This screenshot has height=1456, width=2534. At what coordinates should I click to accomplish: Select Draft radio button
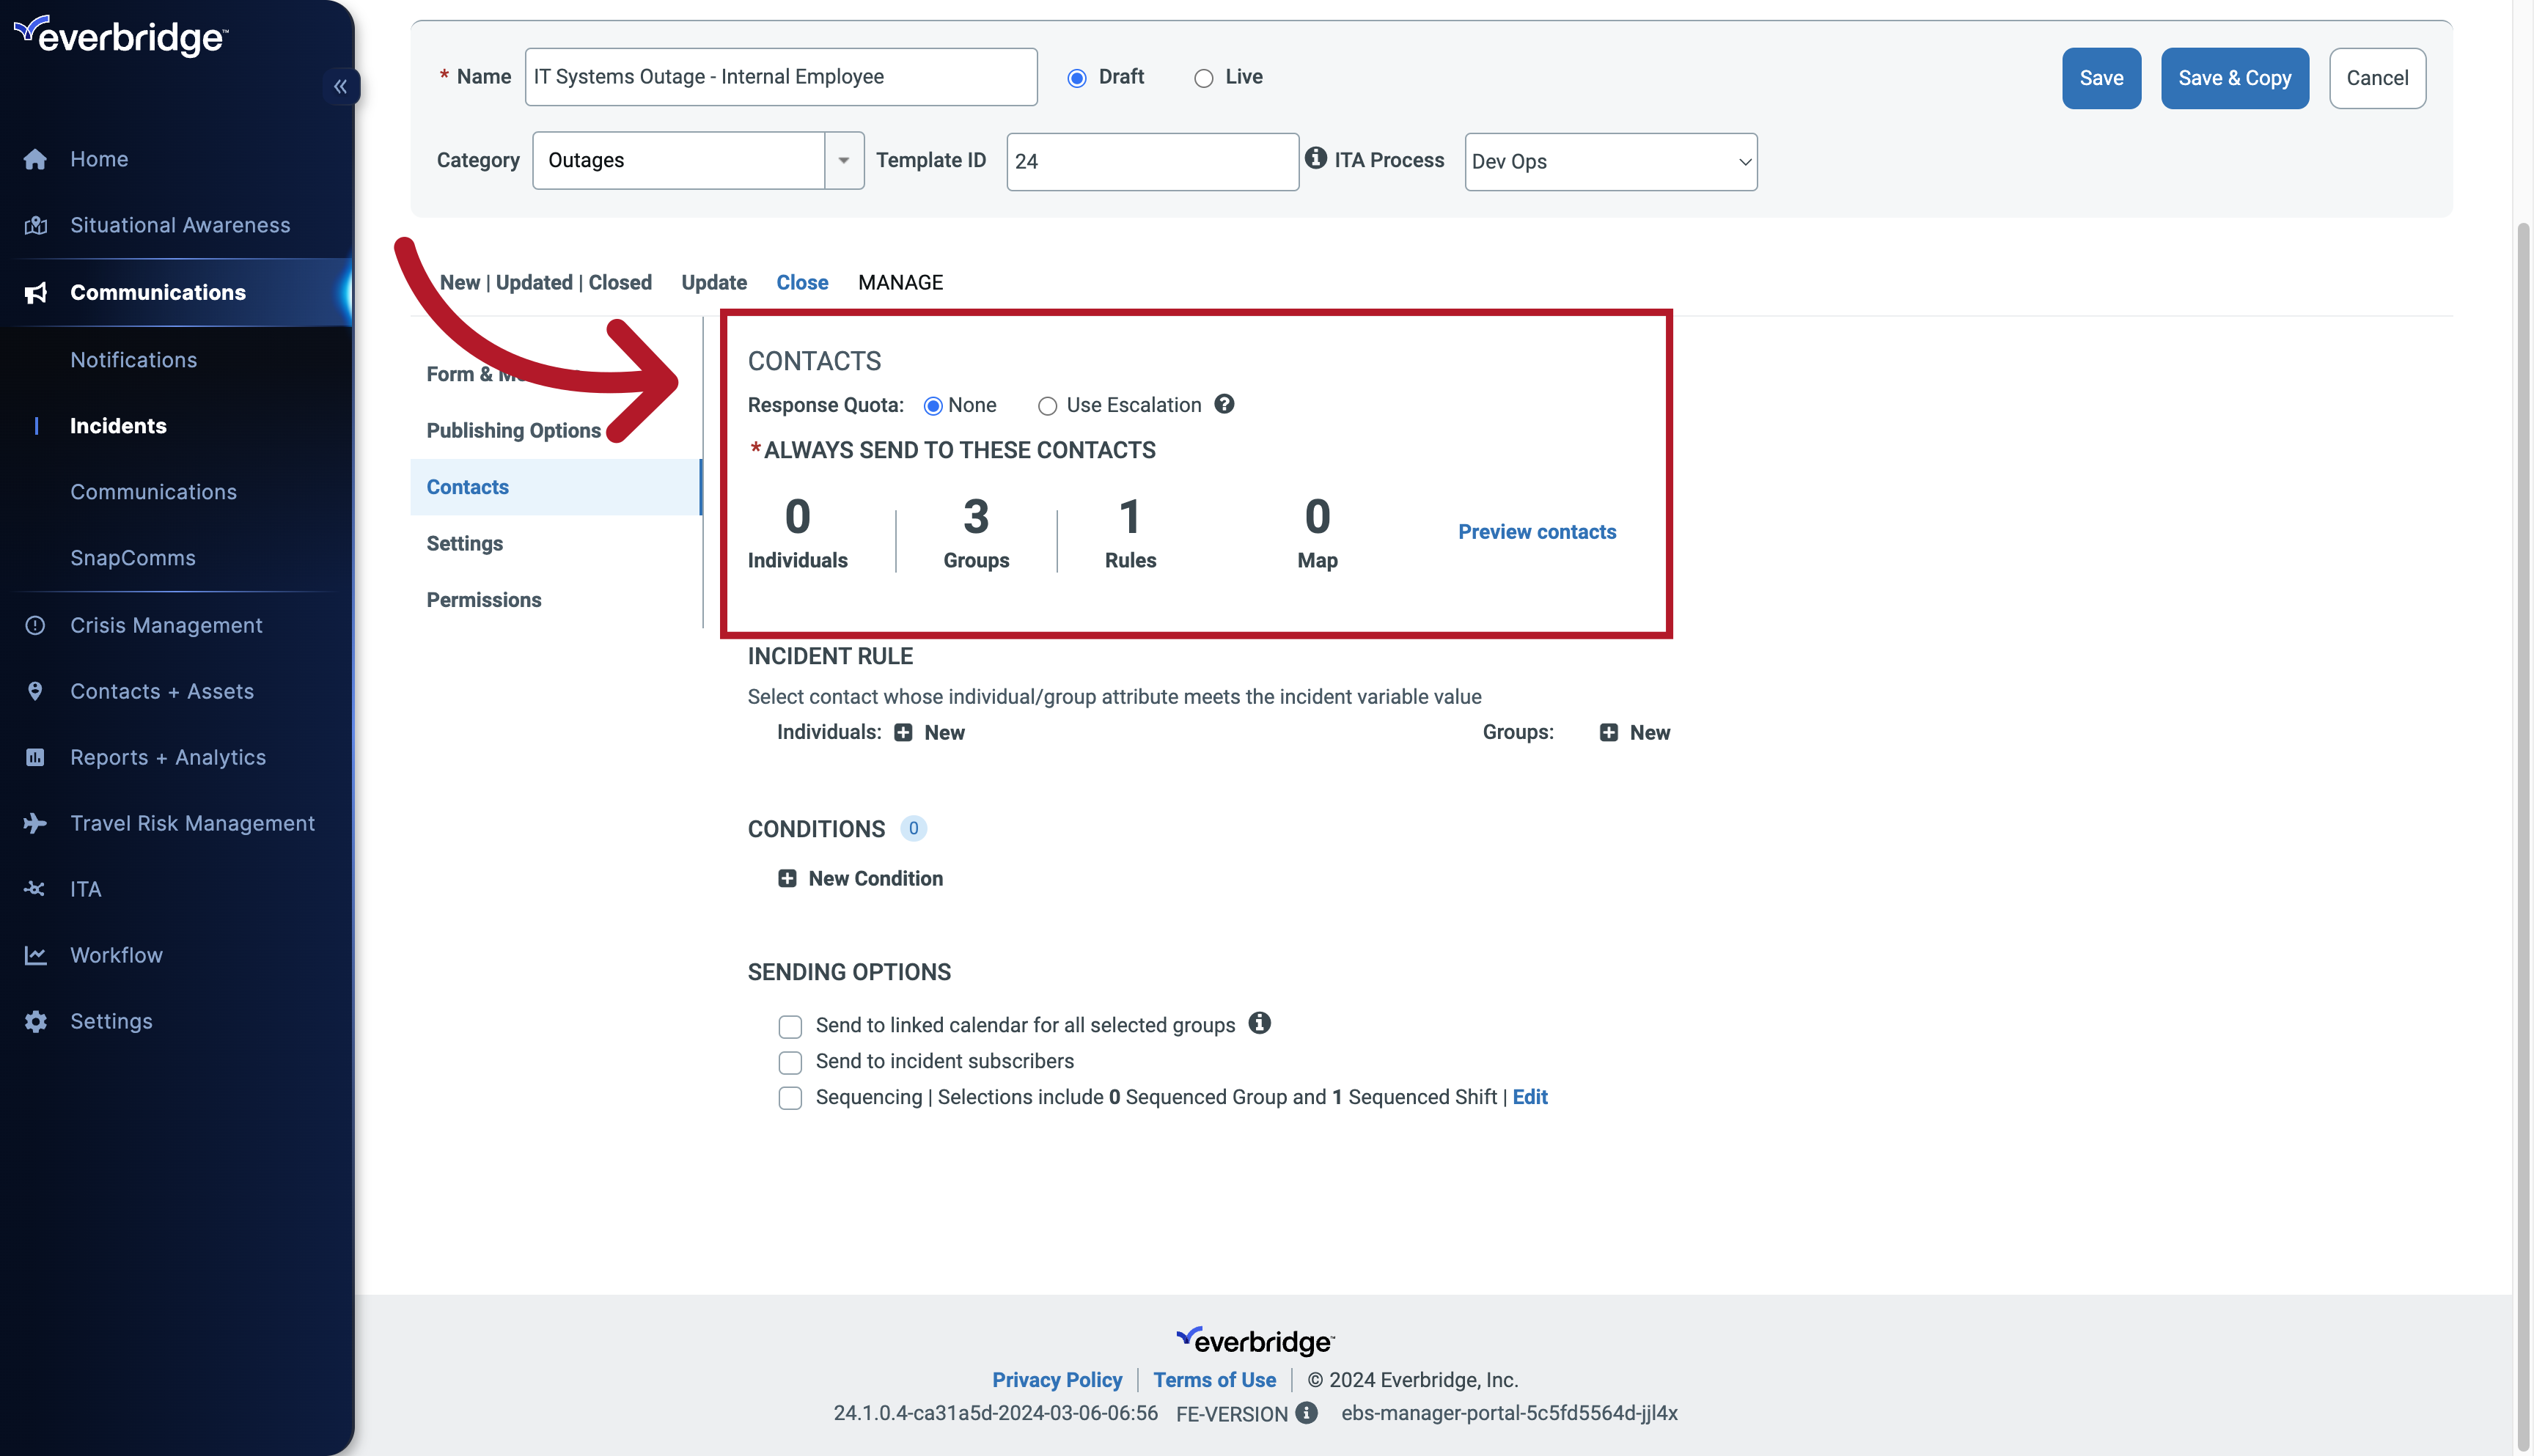pyautogui.click(x=1077, y=76)
